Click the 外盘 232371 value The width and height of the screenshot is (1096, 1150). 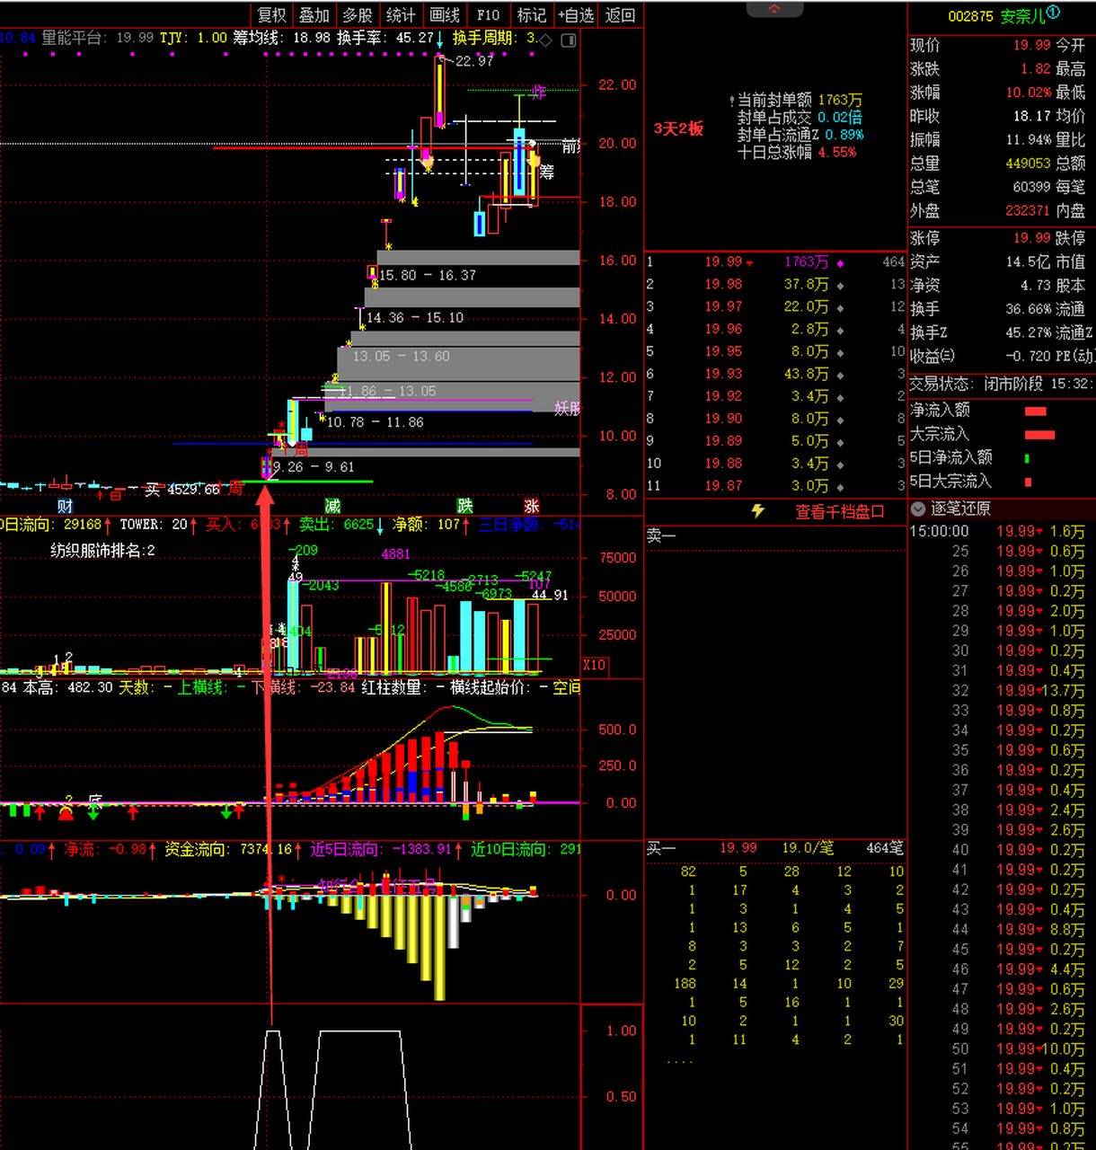pyautogui.click(x=1028, y=210)
